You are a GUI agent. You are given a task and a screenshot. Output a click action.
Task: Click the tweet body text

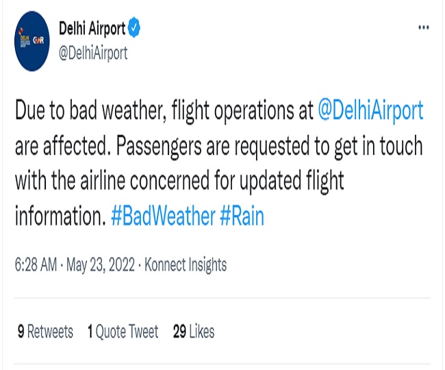point(219,163)
